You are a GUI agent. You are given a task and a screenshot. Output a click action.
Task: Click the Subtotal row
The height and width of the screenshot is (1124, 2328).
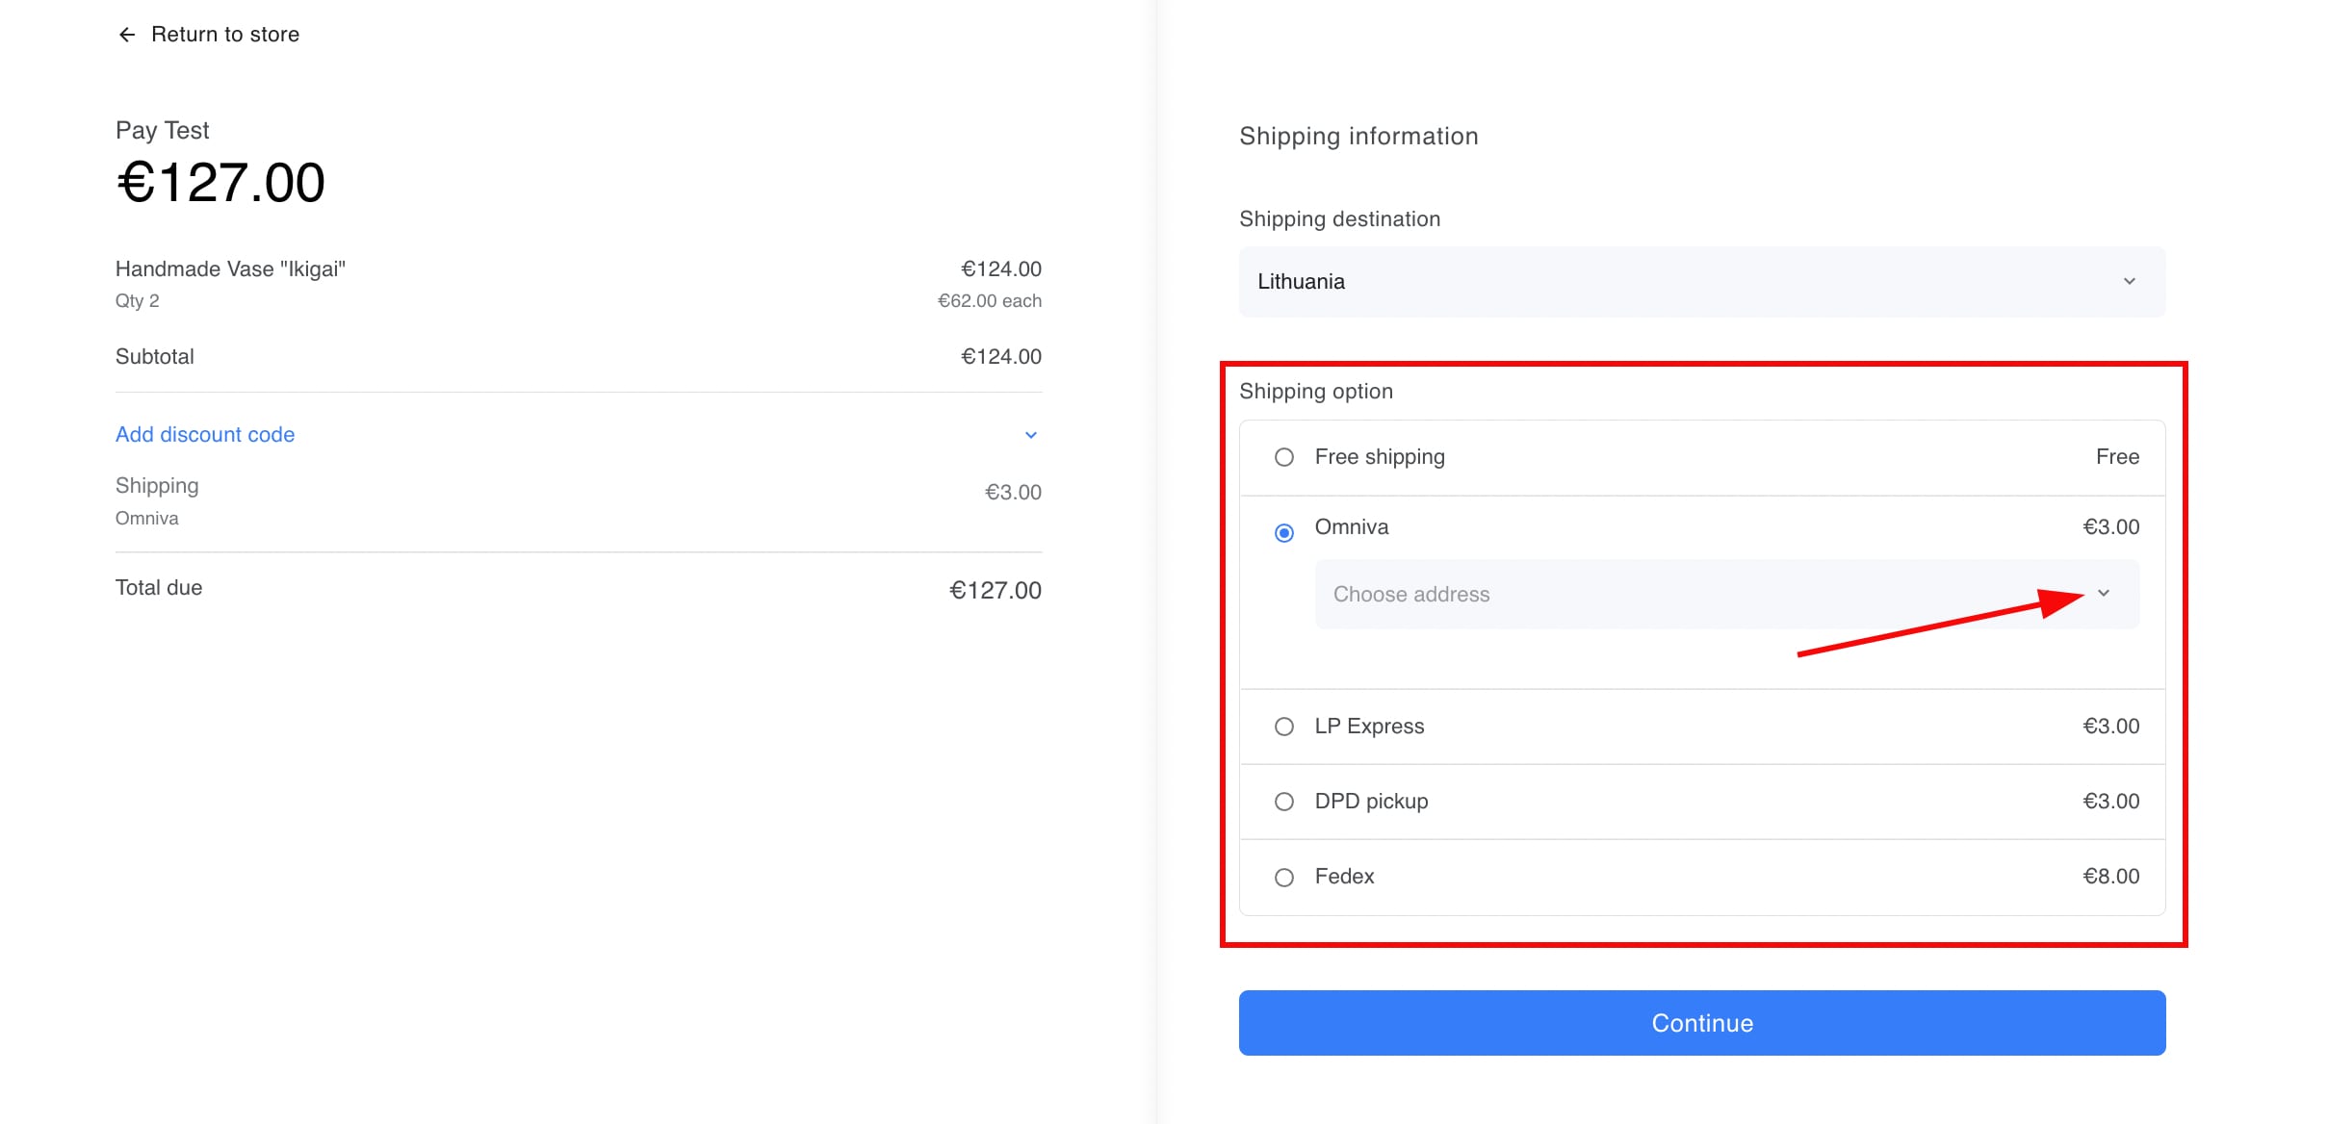click(x=154, y=356)
